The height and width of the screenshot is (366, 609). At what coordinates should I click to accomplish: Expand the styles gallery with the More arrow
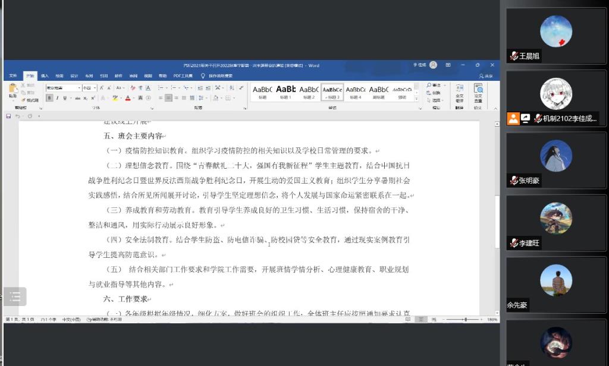point(416,99)
